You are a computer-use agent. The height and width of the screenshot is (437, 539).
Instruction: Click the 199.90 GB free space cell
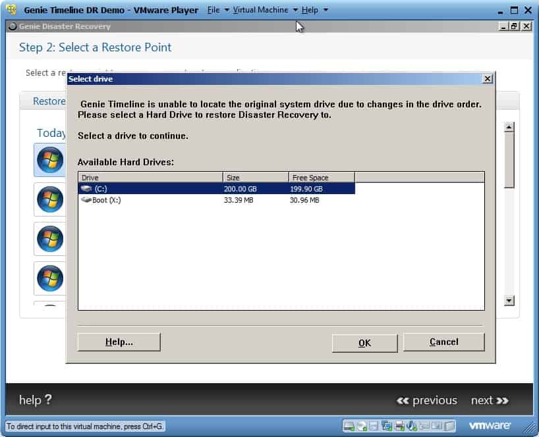(x=306, y=189)
